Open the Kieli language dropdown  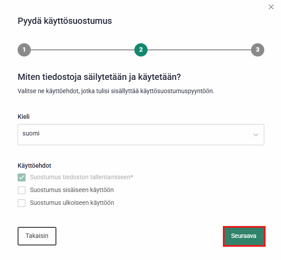tap(140, 134)
